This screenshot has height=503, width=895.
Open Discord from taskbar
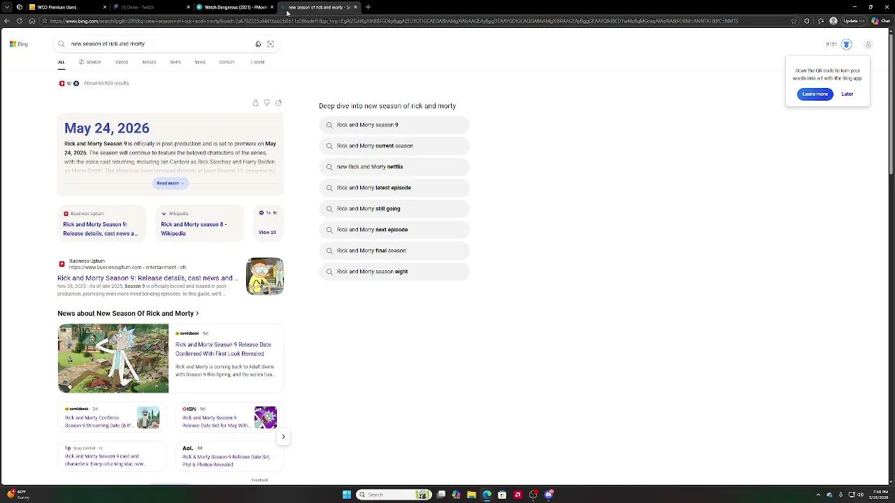pos(549,495)
